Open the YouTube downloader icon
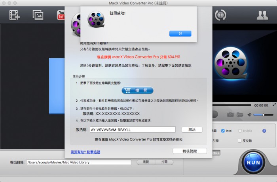The width and height of the screenshot is (277, 182). pyautogui.click(x=61, y=15)
